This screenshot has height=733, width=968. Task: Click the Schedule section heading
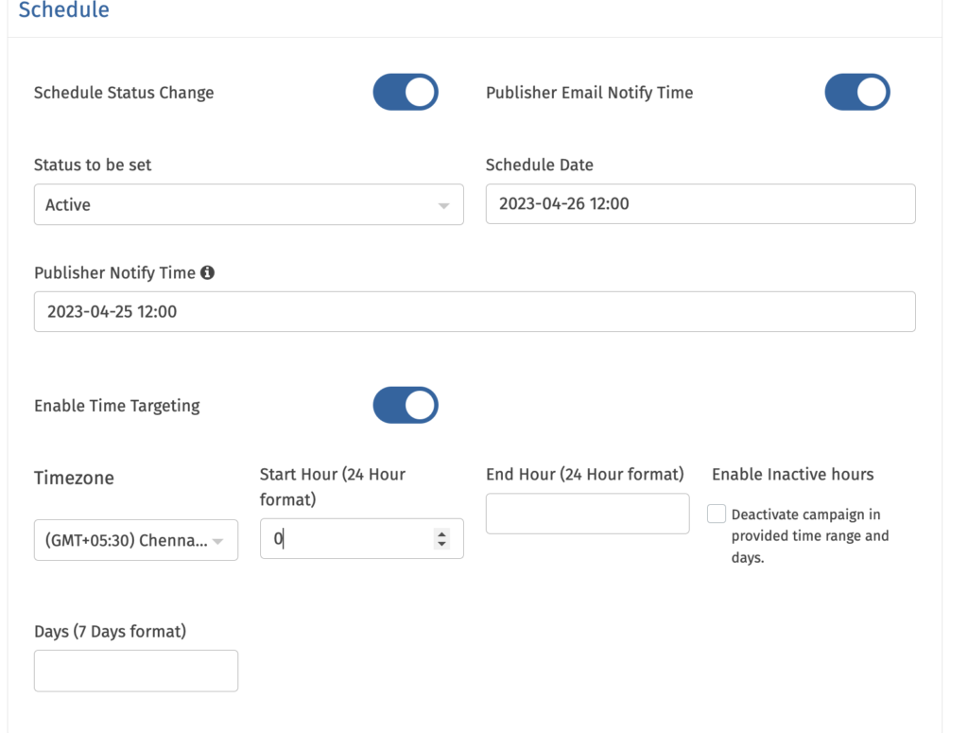[x=63, y=11]
